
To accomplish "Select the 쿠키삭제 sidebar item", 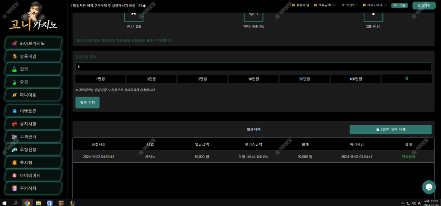I will point(34,188).
